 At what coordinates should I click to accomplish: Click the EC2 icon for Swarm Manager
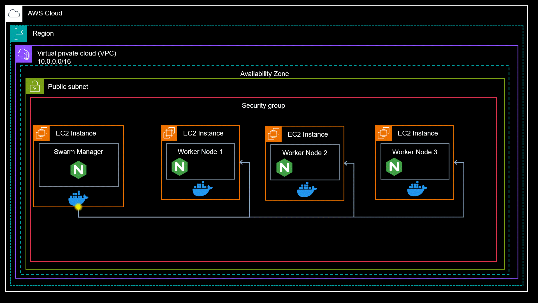coord(41,133)
